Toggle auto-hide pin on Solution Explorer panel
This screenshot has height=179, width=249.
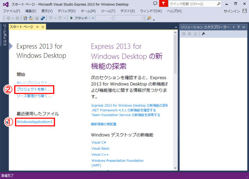point(238,27)
